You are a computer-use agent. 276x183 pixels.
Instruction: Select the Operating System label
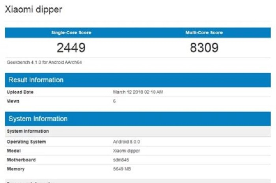coord(26,142)
